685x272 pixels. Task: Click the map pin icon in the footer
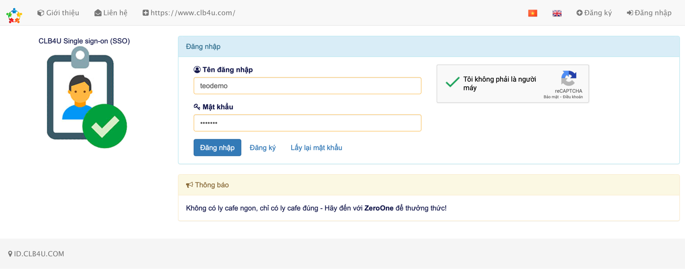tap(10, 254)
